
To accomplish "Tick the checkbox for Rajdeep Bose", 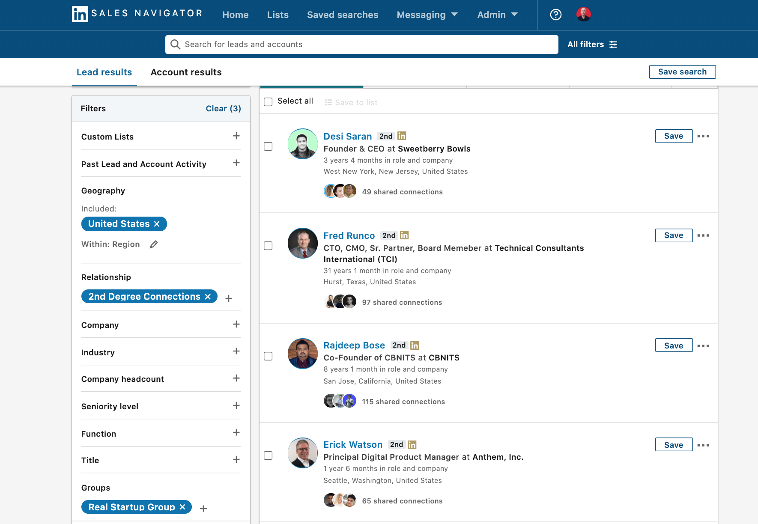I will (x=268, y=356).
